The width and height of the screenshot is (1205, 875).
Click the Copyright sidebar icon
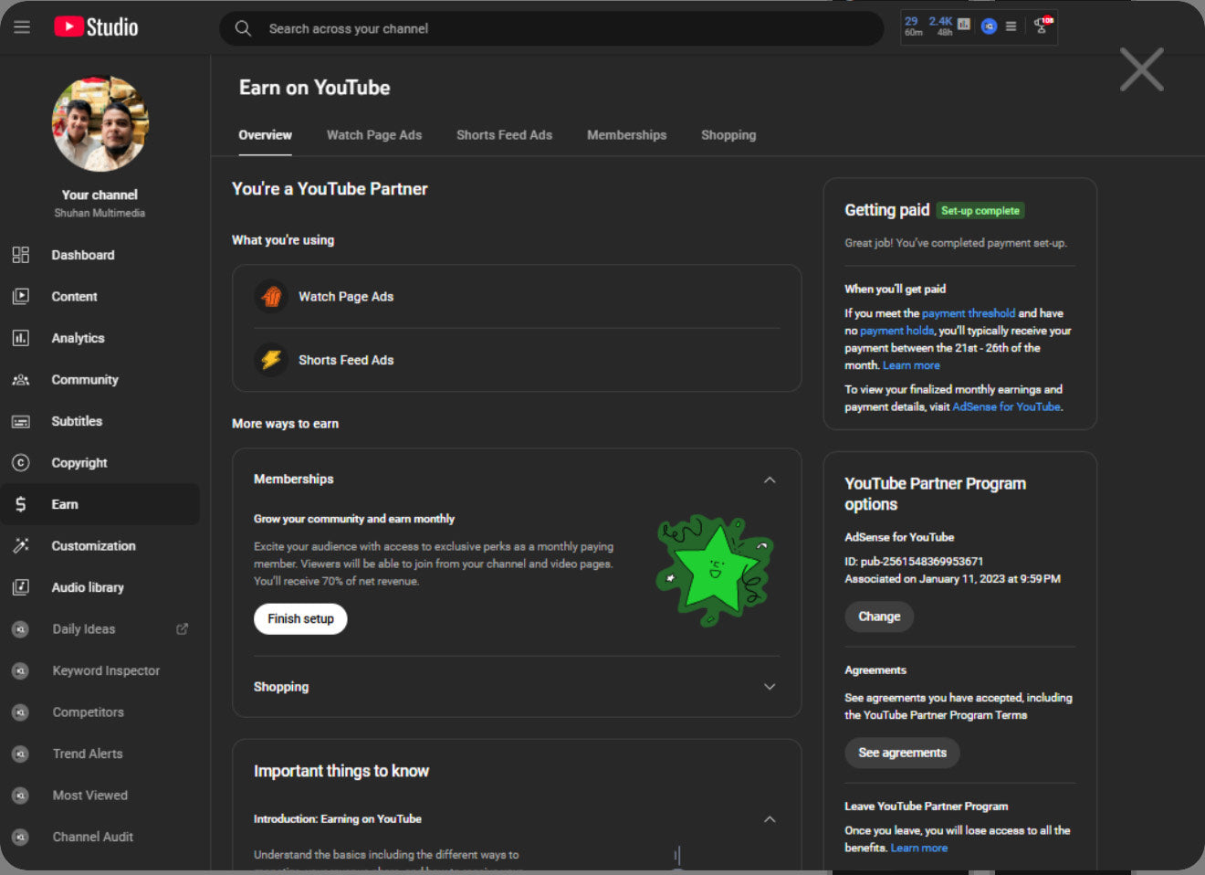click(x=21, y=462)
